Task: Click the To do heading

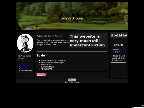Action: 41,55
